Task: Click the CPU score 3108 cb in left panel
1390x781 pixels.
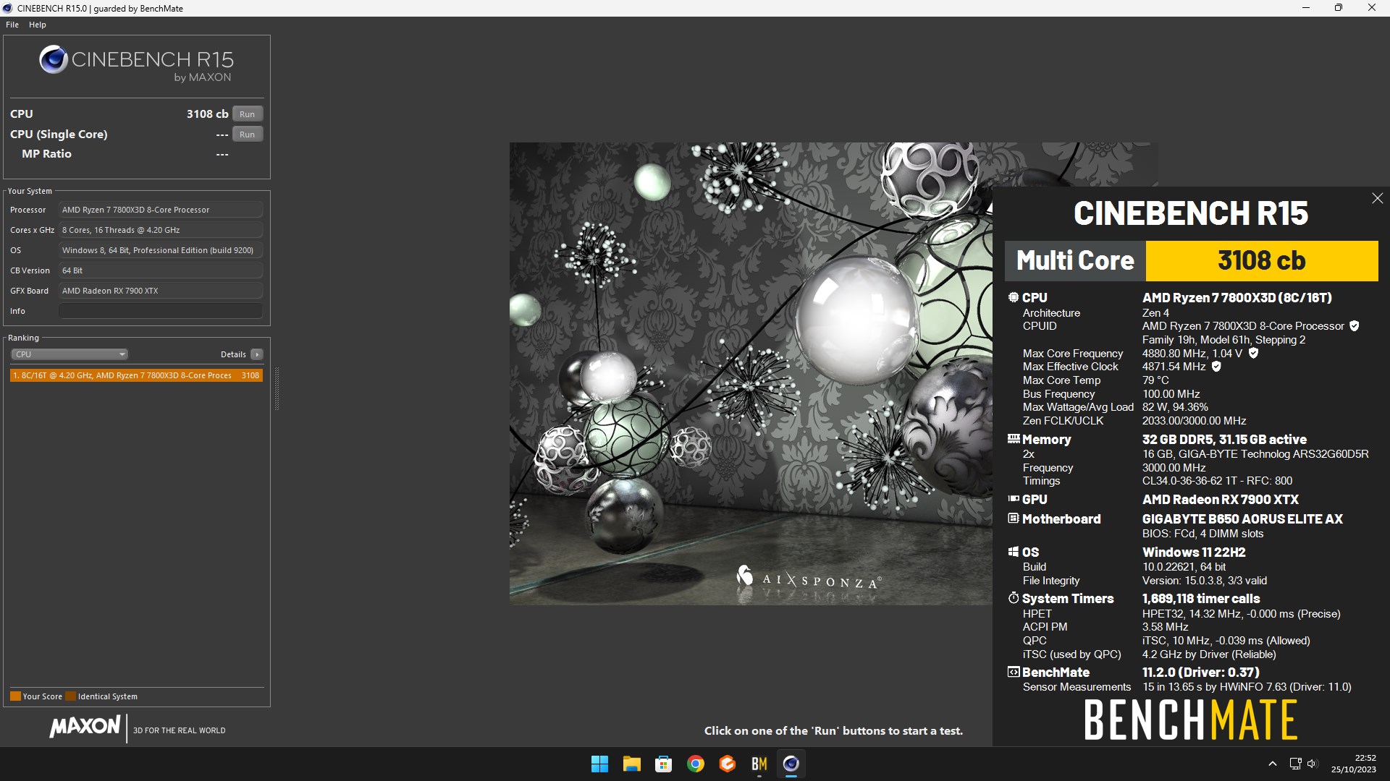Action: 207,114
